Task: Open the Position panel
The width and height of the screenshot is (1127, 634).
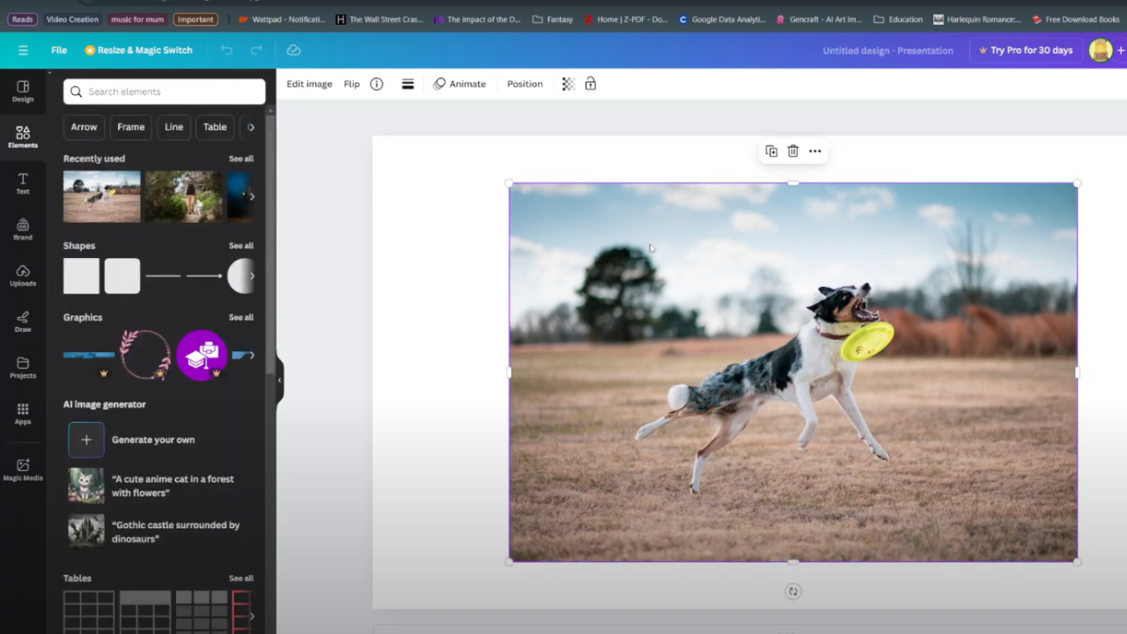Action: (x=525, y=84)
